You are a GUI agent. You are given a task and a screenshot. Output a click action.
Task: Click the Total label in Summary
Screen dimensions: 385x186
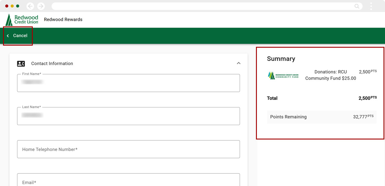[x=272, y=98]
